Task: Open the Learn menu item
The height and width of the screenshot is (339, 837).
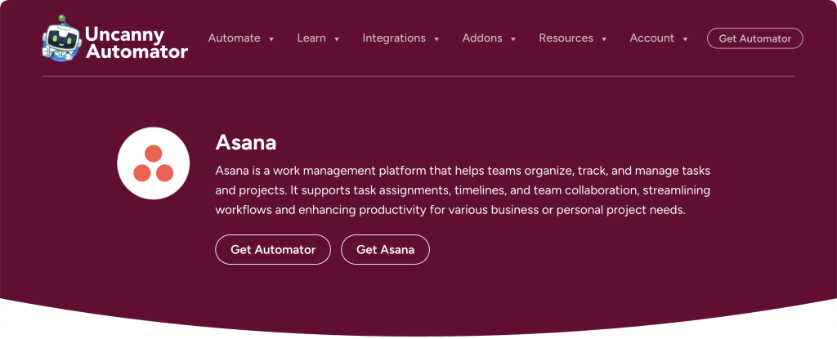Action: [x=311, y=38]
